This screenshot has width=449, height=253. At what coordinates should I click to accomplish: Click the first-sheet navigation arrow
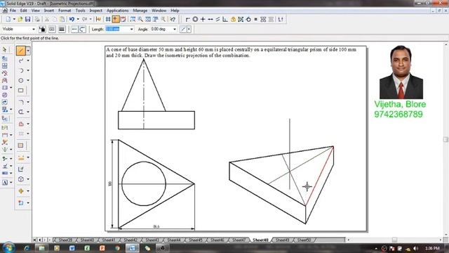pyautogui.click(x=34, y=240)
